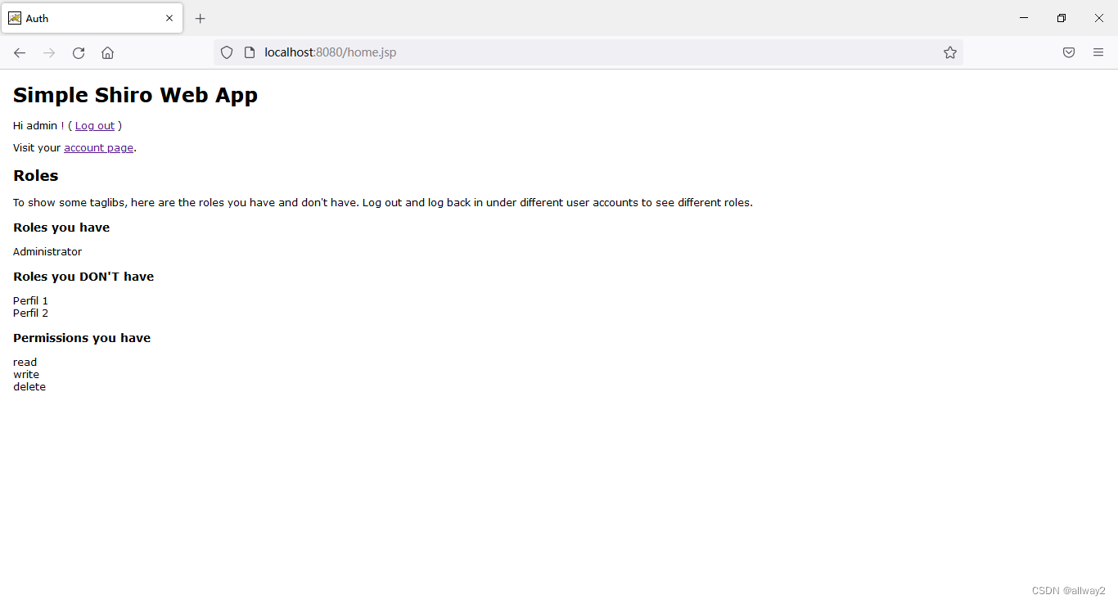Click the read permission entry

point(25,362)
